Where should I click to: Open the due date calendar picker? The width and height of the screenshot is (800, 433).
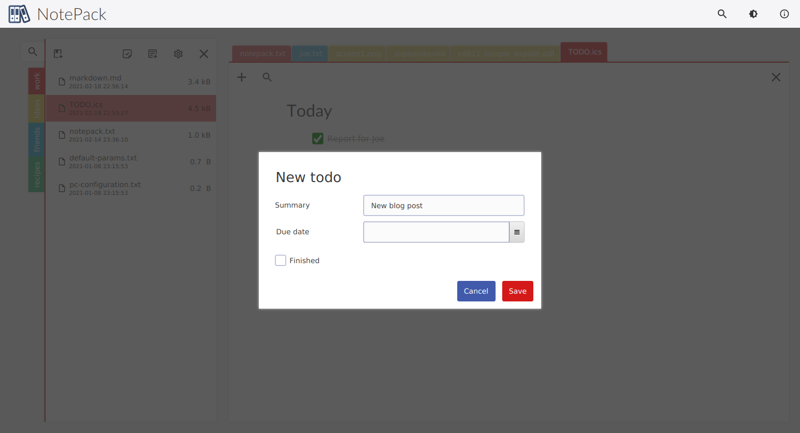[517, 232]
